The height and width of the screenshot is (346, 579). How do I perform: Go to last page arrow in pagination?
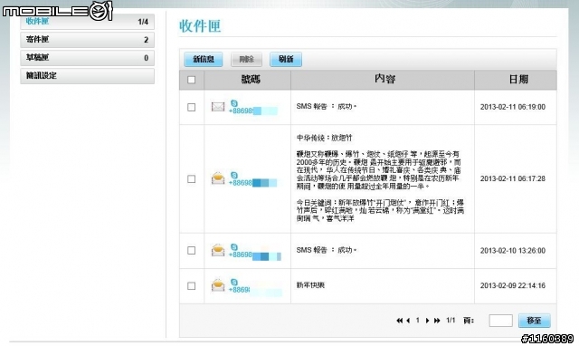[437, 321]
